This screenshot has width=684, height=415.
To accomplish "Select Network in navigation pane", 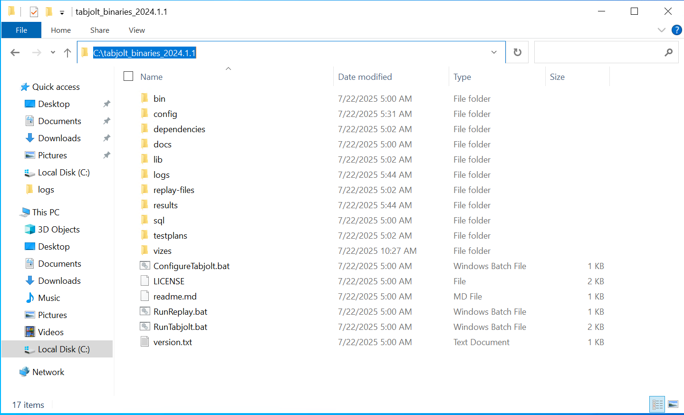I will pos(48,372).
